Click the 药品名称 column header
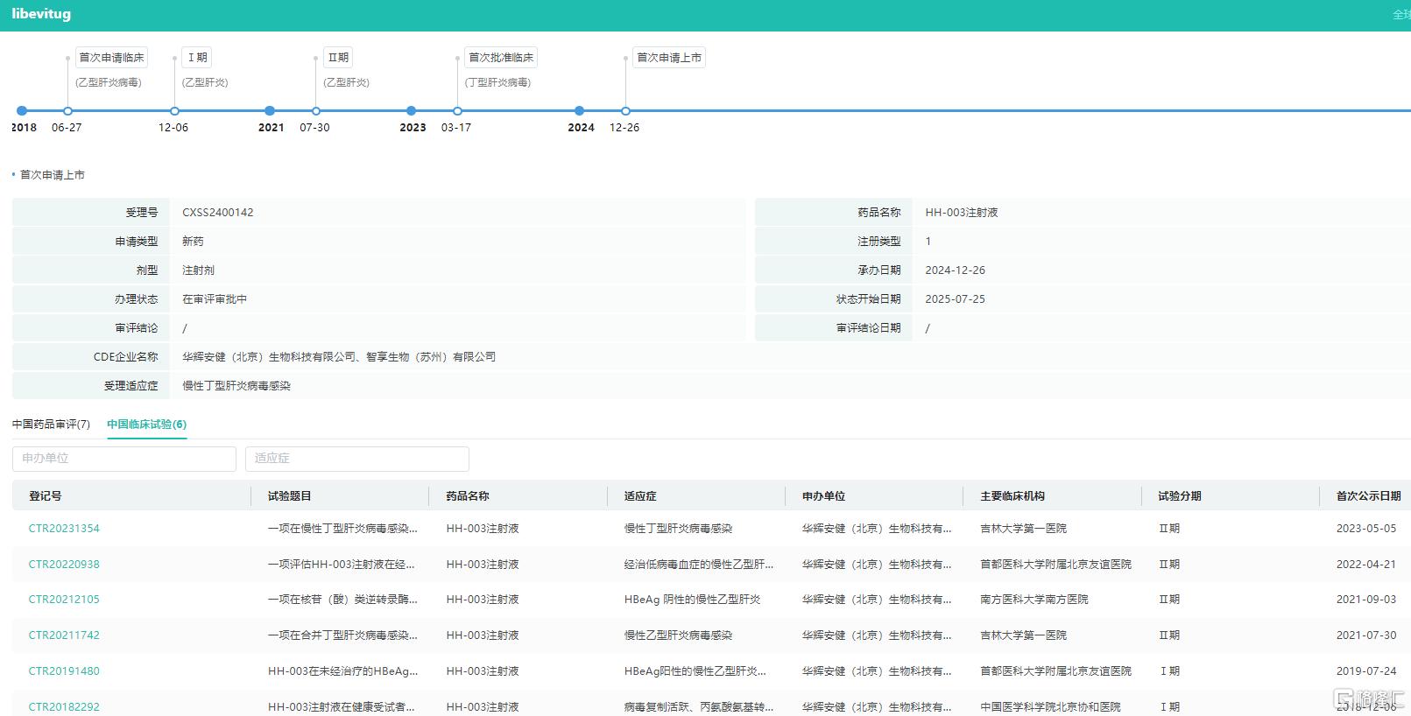This screenshot has width=1411, height=716. click(x=468, y=496)
